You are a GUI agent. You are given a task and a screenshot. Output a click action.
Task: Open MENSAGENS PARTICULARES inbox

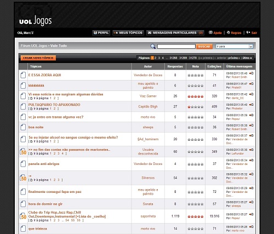point(175,33)
